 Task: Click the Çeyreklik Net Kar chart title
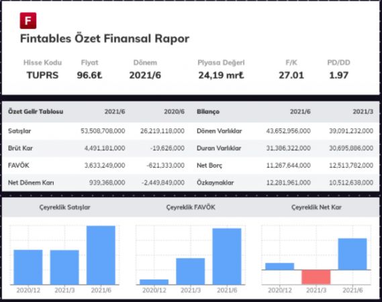click(x=316, y=207)
